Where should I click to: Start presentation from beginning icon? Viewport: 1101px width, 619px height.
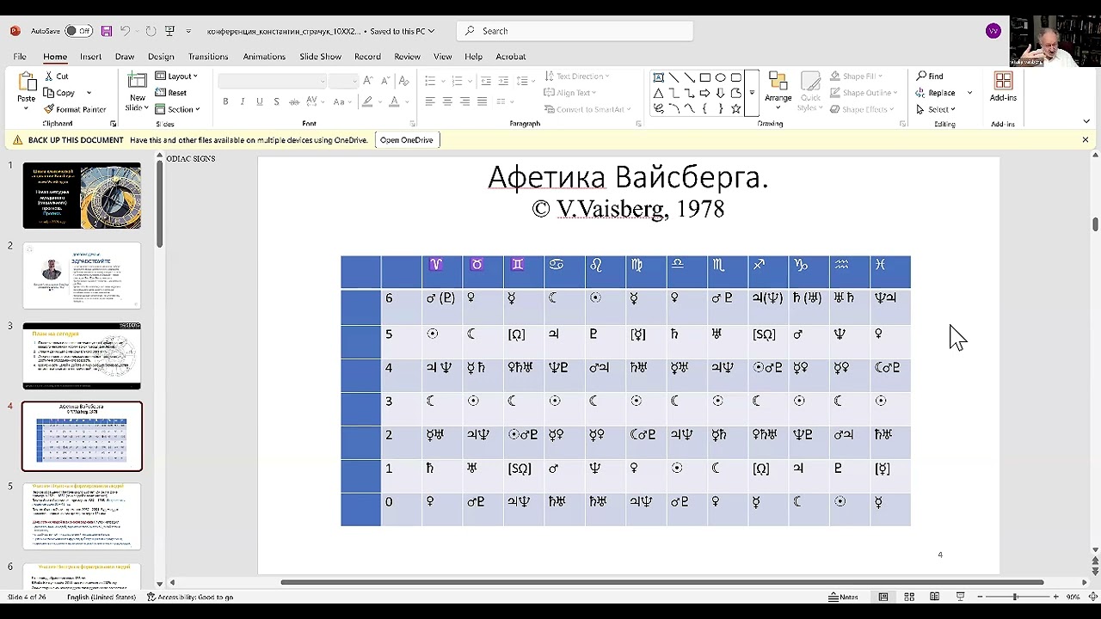[x=169, y=31]
